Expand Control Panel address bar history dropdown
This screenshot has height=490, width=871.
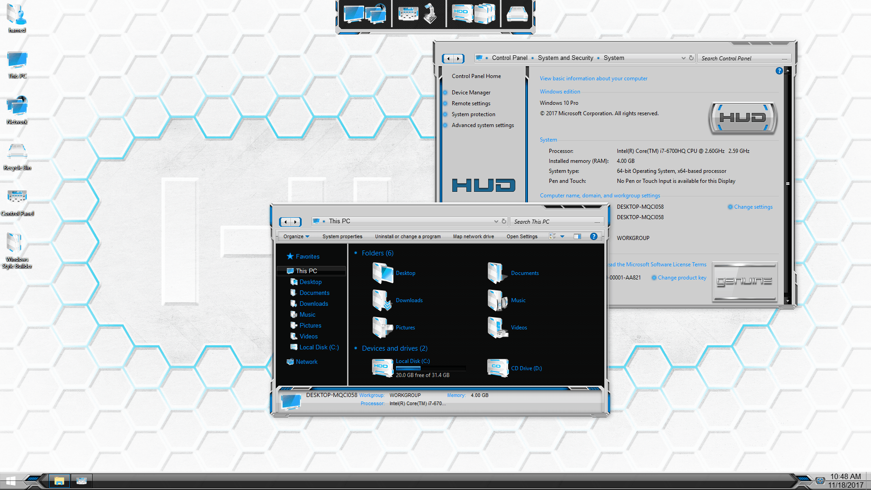click(683, 58)
